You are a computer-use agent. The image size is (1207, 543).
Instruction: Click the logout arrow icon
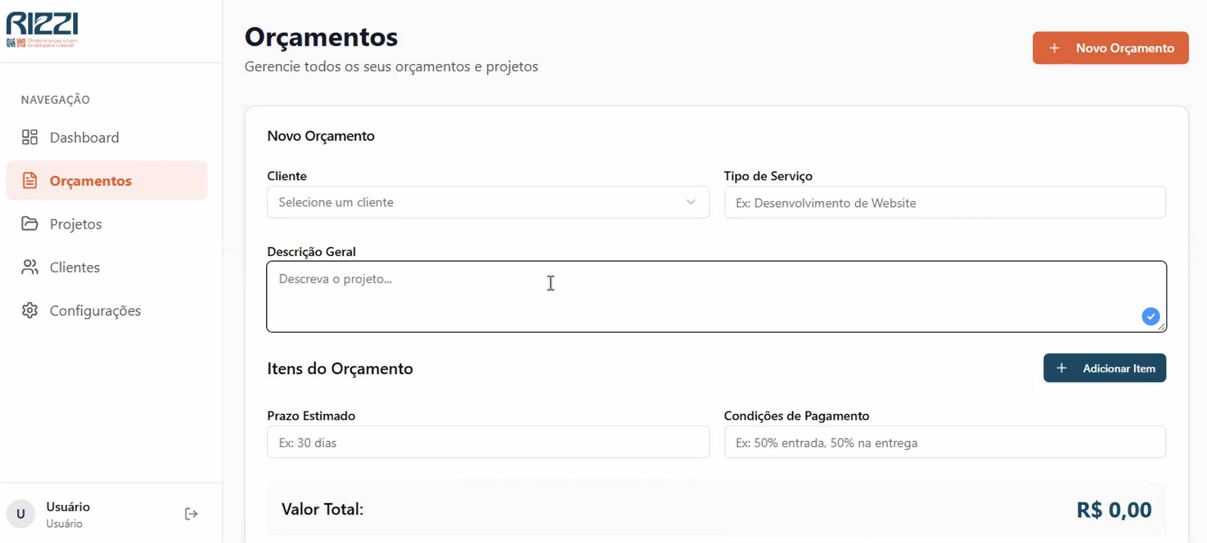coord(191,514)
